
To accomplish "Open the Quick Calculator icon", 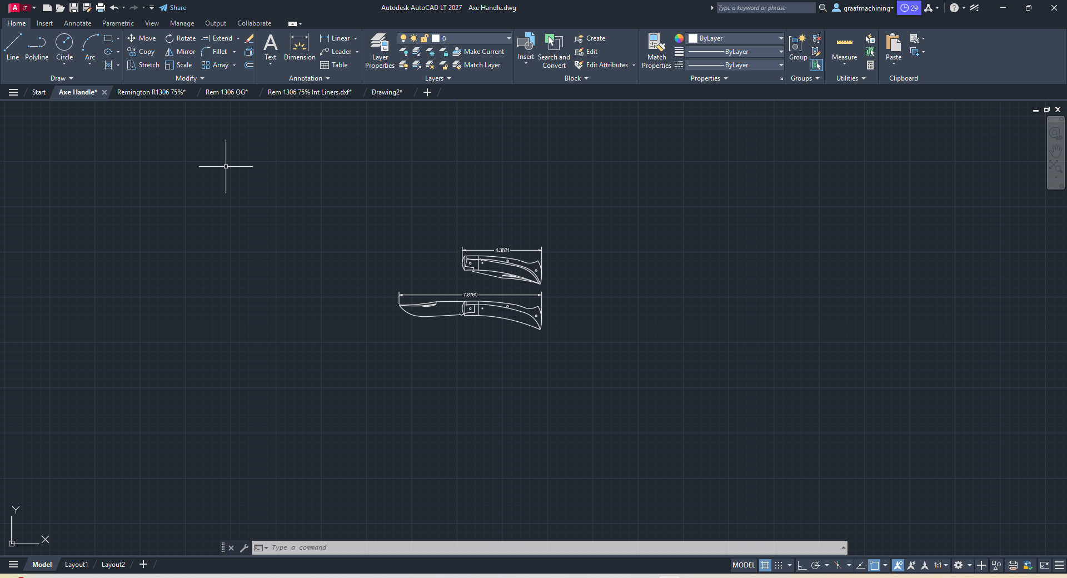I will pyautogui.click(x=870, y=65).
